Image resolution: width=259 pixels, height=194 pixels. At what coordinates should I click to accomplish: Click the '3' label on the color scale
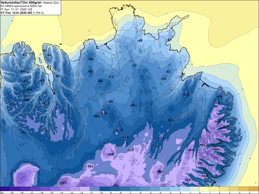(229, 192)
